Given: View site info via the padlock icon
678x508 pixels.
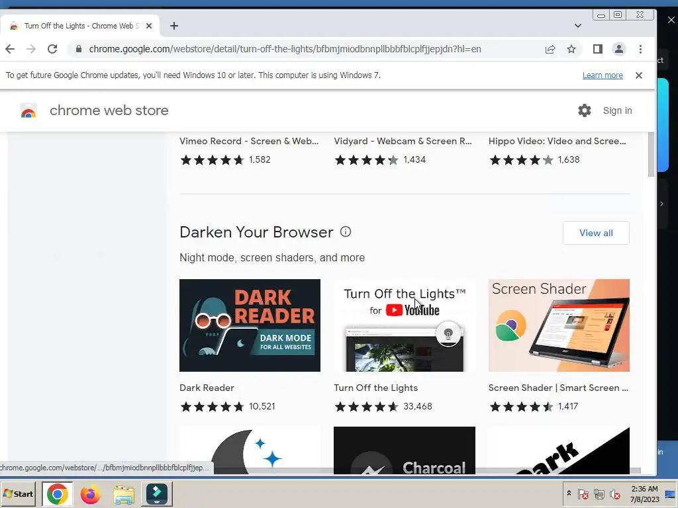Looking at the screenshot, I should pyautogui.click(x=79, y=49).
